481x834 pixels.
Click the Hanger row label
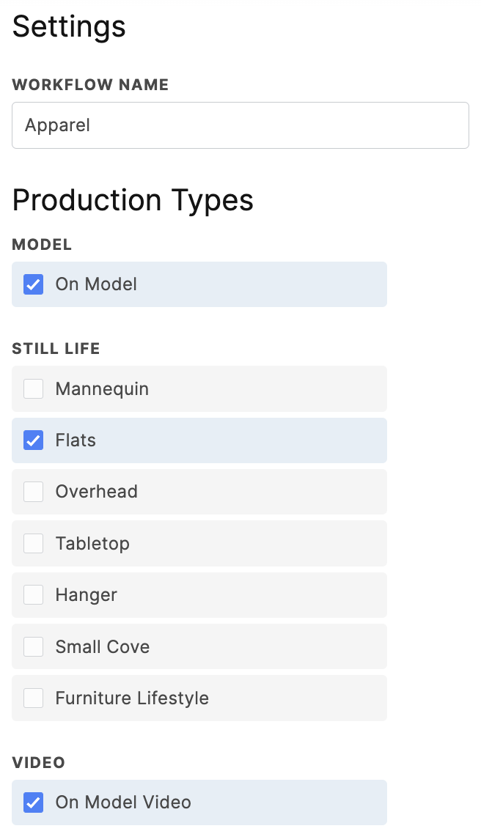[85, 594]
